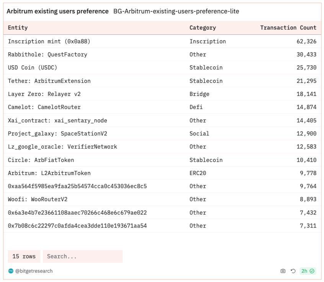Sort by Category column header
The width and height of the screenshot is (324, 282).
[203, 28]
